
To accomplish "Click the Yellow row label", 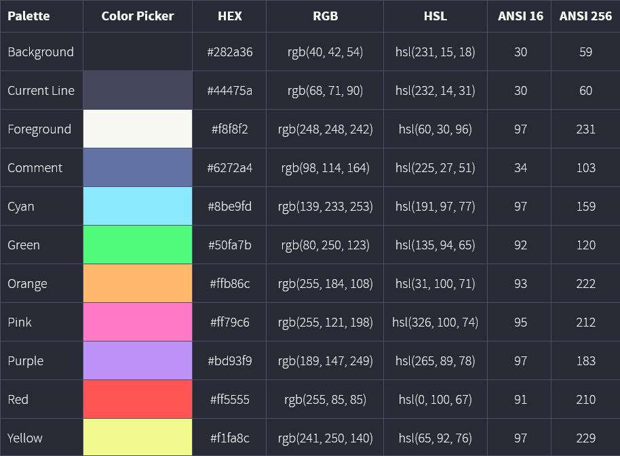I will click(x=25, y=438).
